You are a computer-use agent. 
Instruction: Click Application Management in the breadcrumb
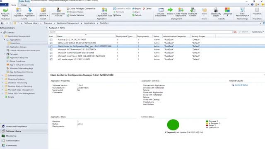(x=68, y=23)
